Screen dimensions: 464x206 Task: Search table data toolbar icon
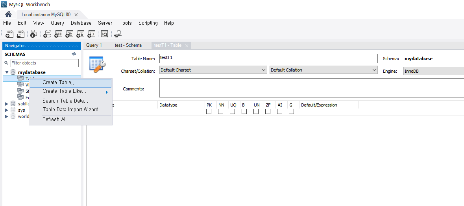(105, 34)
